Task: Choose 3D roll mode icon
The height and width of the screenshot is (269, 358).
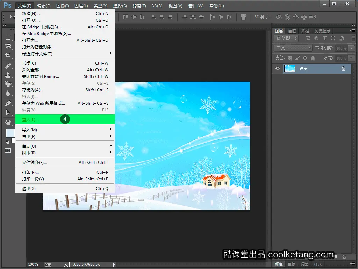Action: click(287, 17)
